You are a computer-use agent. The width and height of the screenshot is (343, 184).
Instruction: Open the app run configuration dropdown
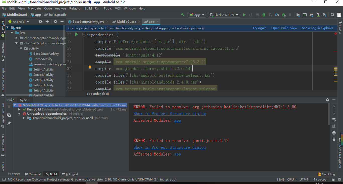pos(197,14)
